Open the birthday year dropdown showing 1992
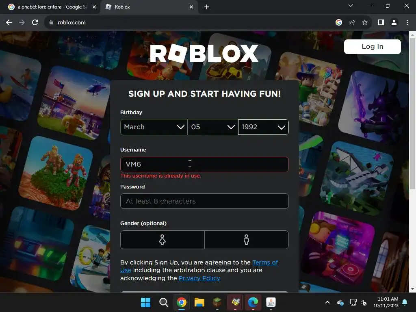 click(263, 127)
